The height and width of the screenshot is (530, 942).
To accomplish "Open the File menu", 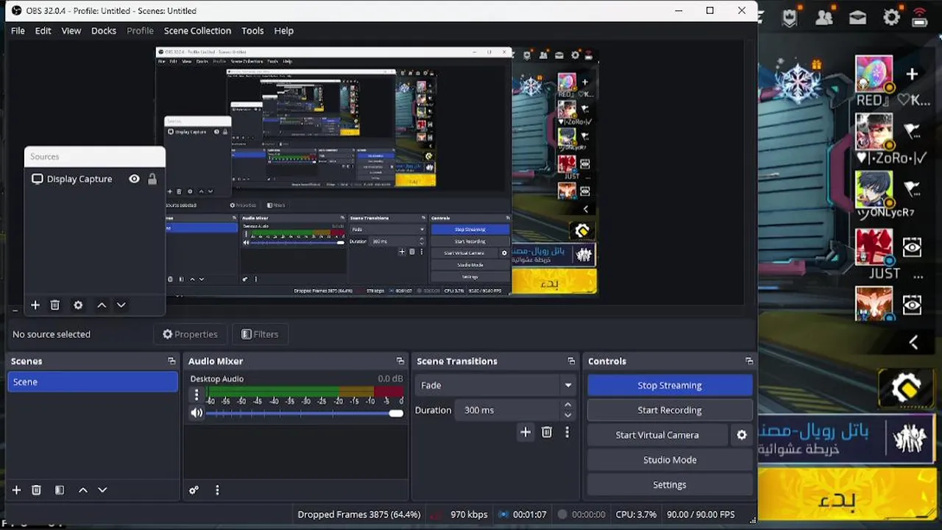I will tap(18, 31).
